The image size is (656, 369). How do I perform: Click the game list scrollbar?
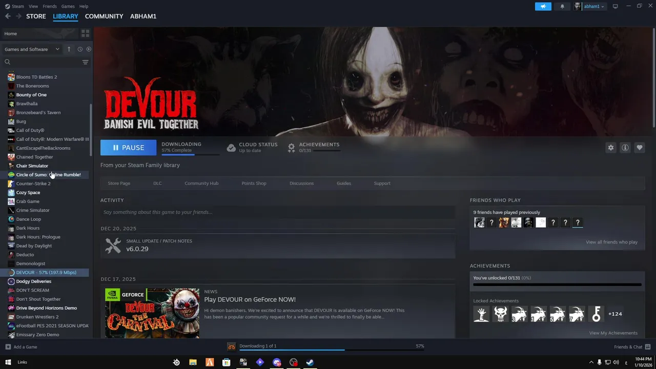tap(91, 129)
